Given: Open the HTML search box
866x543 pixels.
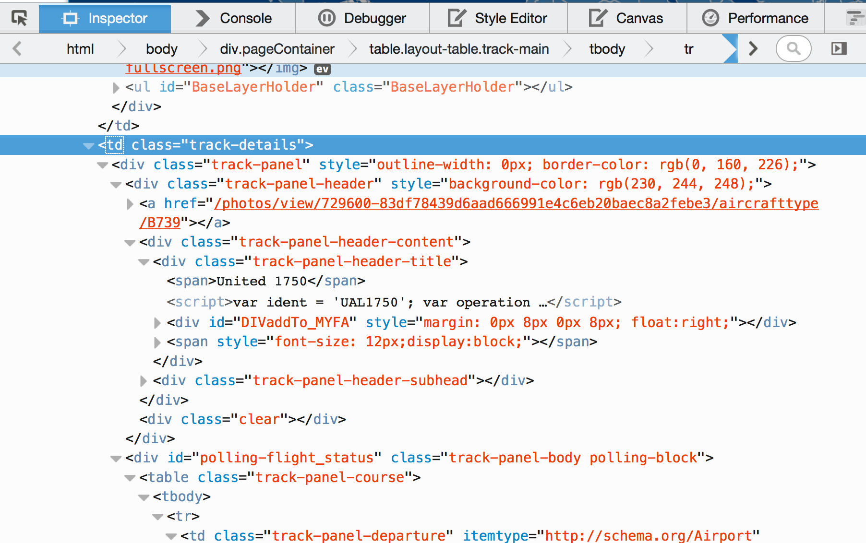Looking at the screenshot, I should 794,48.
